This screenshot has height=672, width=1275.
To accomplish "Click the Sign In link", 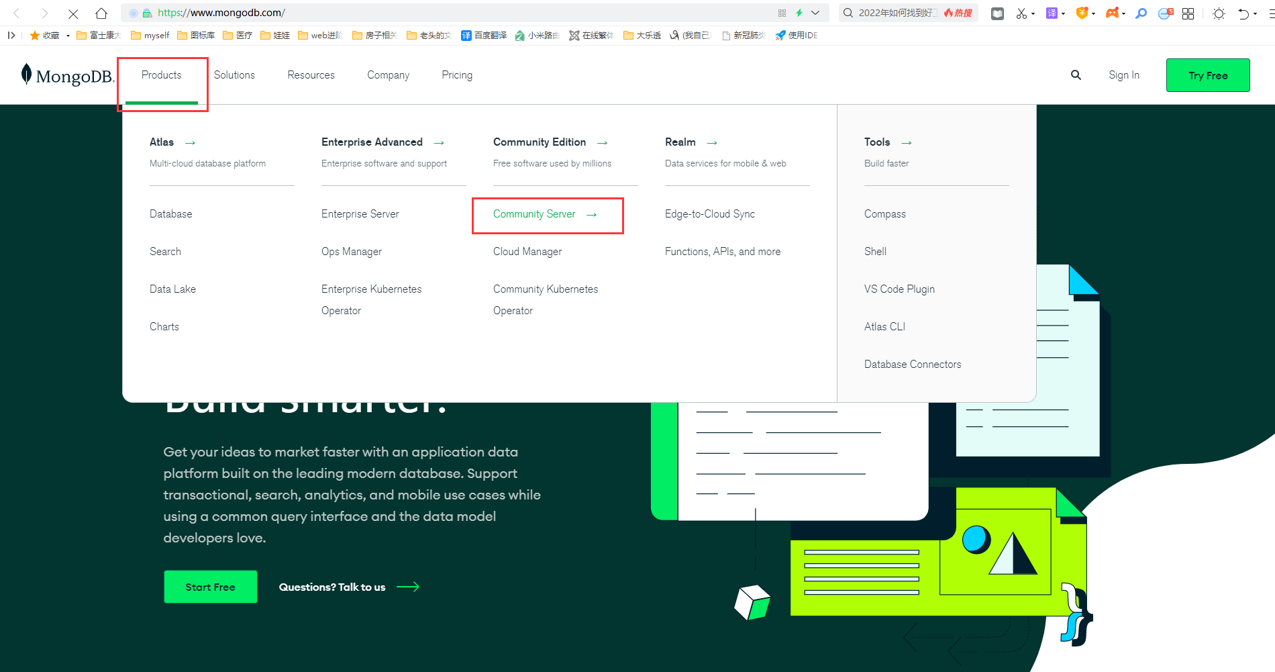I will (x=1124, y=75).
